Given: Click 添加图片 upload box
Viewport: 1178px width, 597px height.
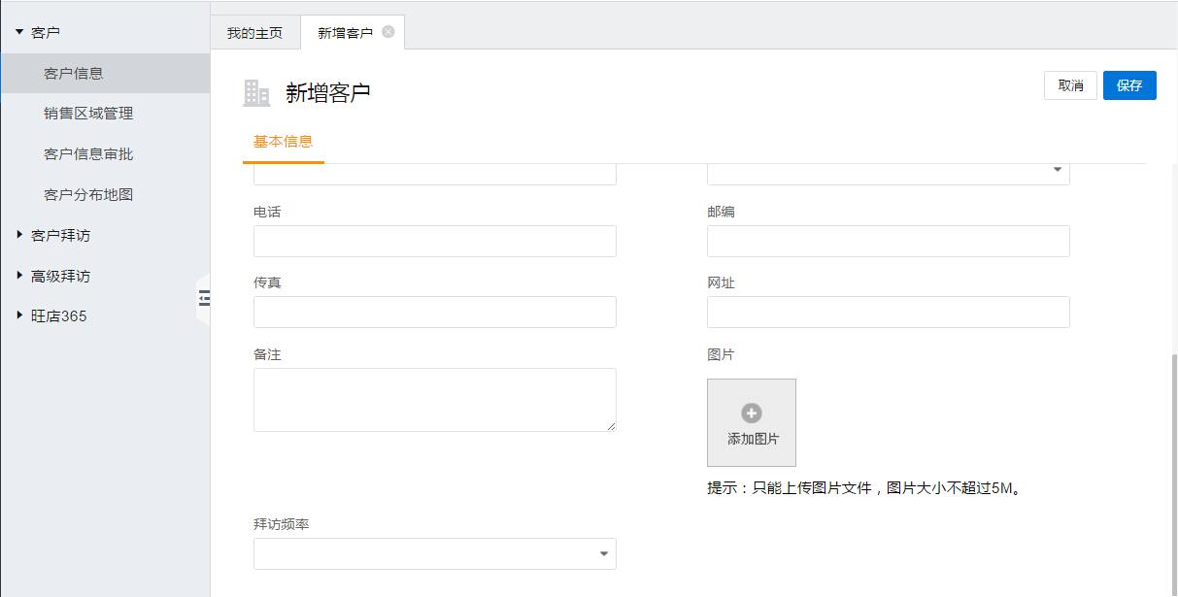Looking at the screenshot, I should pos(752,422).
